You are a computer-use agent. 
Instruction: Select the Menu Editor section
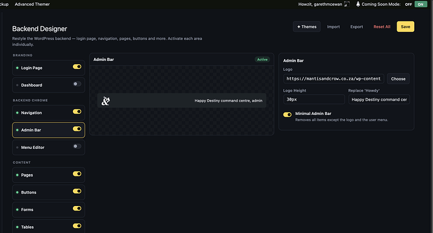(48, 148)
